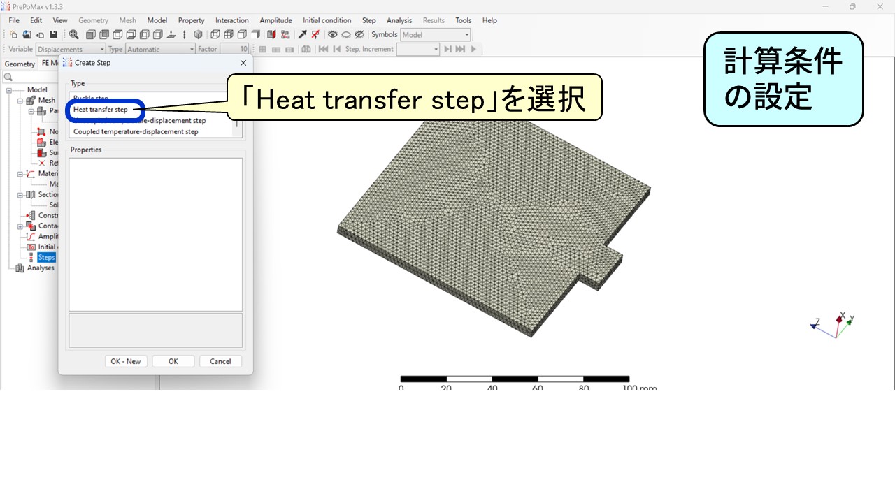Image resolution: width=895 pixels, height=503 pixels.
Task: Collapse the Mesh tree node
Action: click(x=20, y=100)
